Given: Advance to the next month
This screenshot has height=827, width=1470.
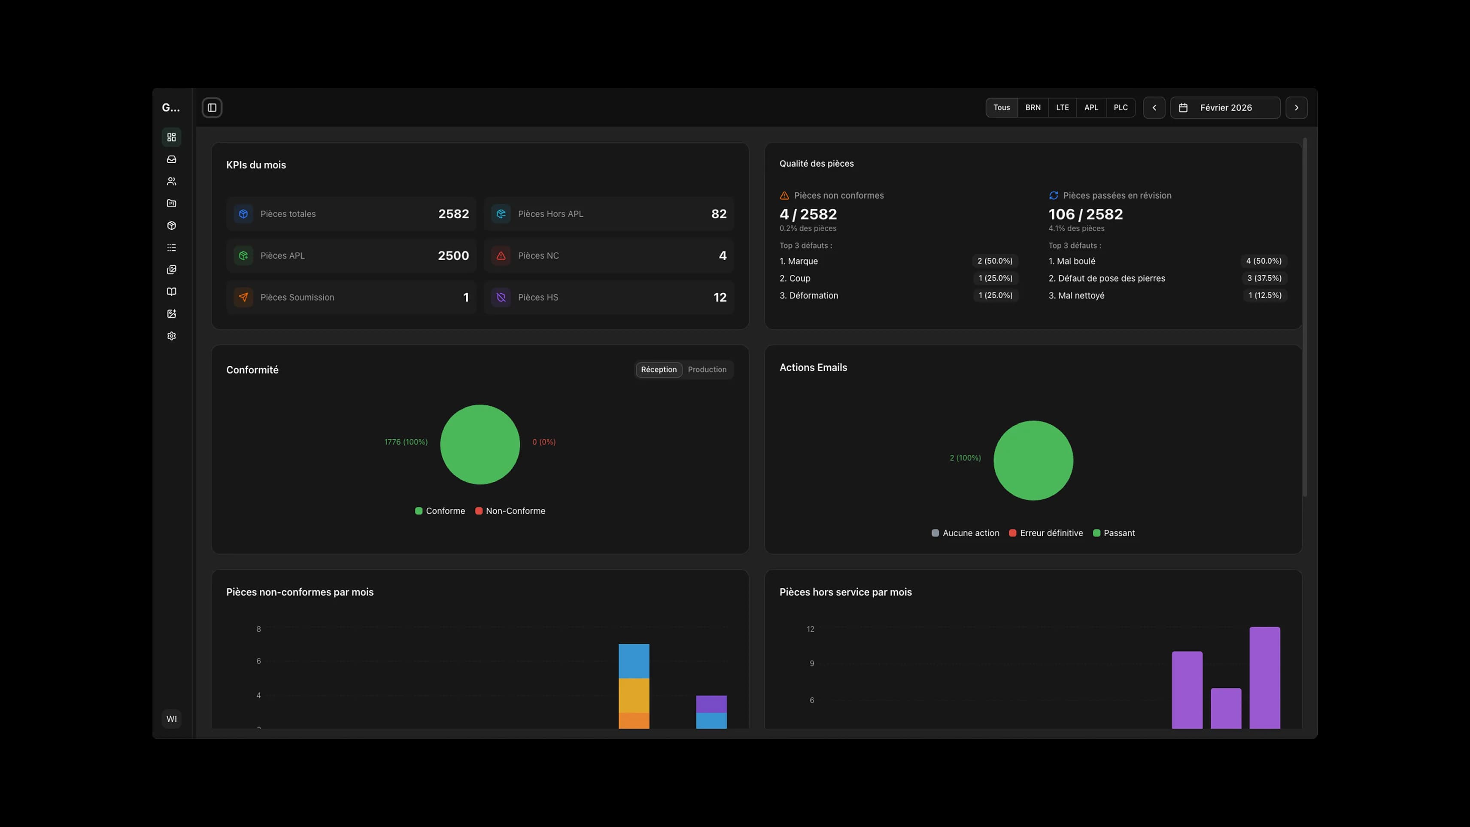Looking at the screenshot, I should (x=1296, y=108).
